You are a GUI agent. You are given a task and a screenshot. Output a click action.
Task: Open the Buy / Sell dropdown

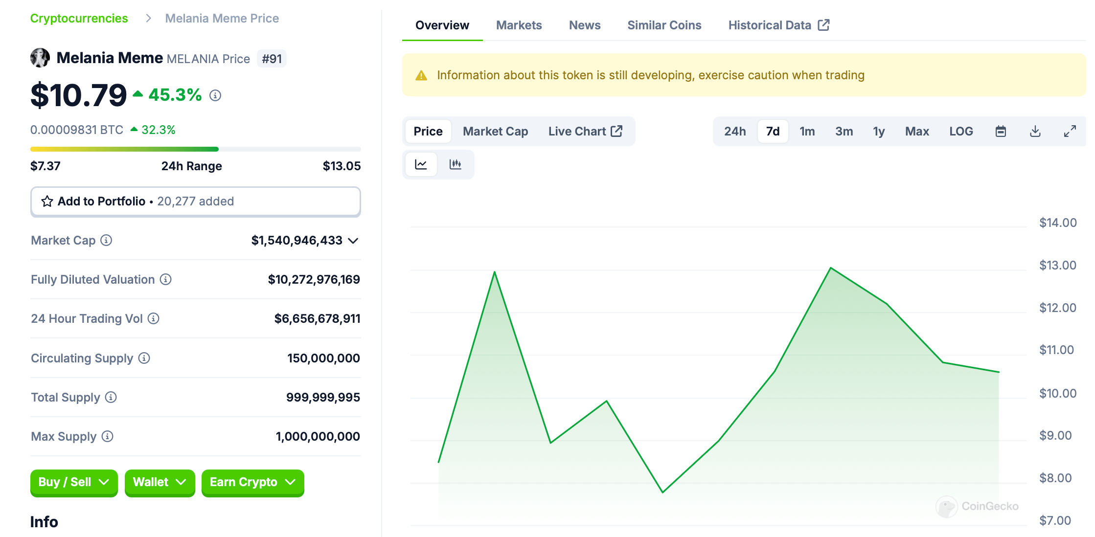click(74, 482)
